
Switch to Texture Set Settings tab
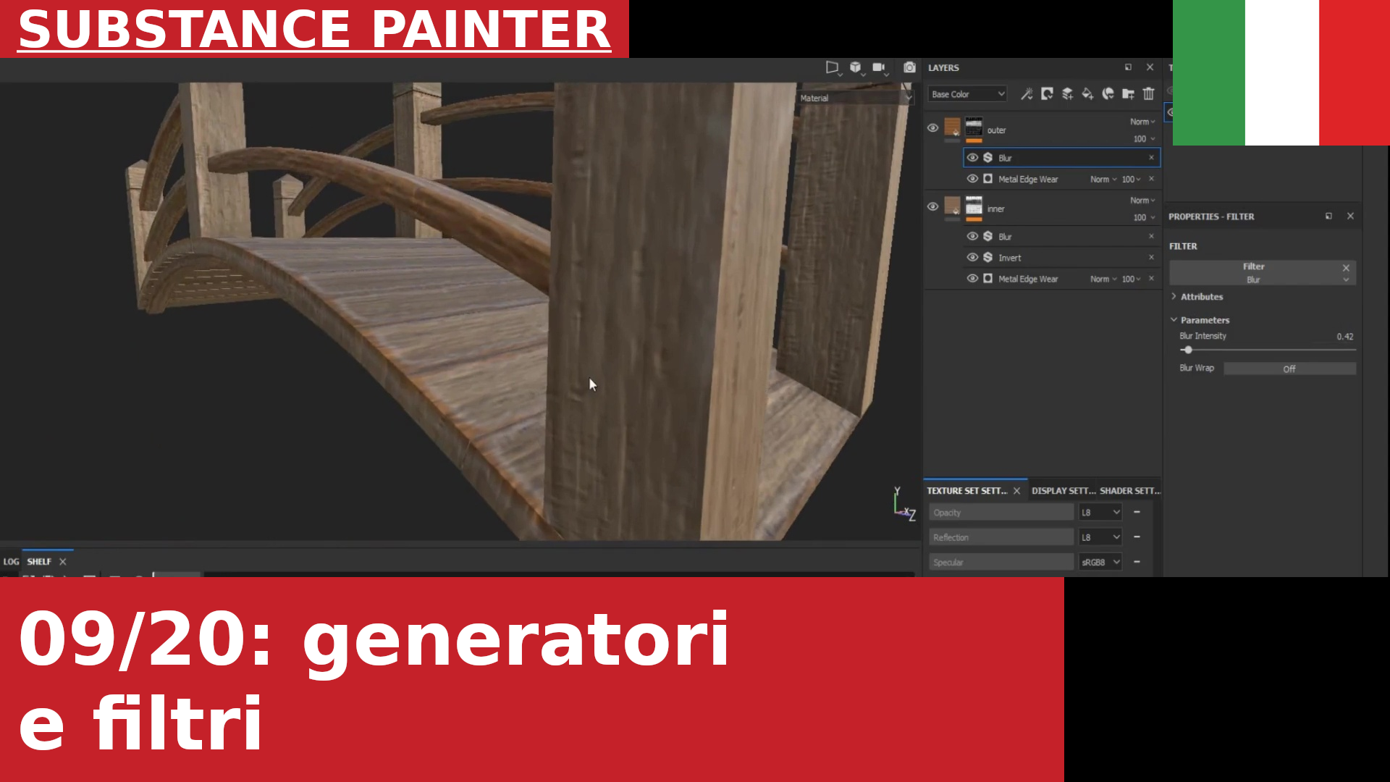pos(966,491)
